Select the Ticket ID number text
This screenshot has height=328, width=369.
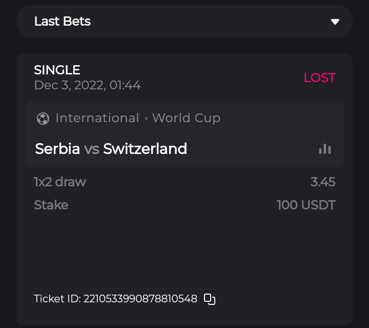click(140, 299)
